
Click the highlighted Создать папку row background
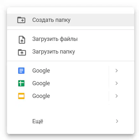pos(71,20)
